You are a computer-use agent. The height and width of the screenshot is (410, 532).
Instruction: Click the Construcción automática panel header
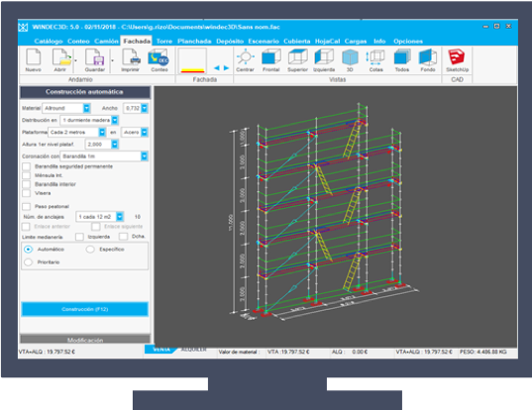85,92
